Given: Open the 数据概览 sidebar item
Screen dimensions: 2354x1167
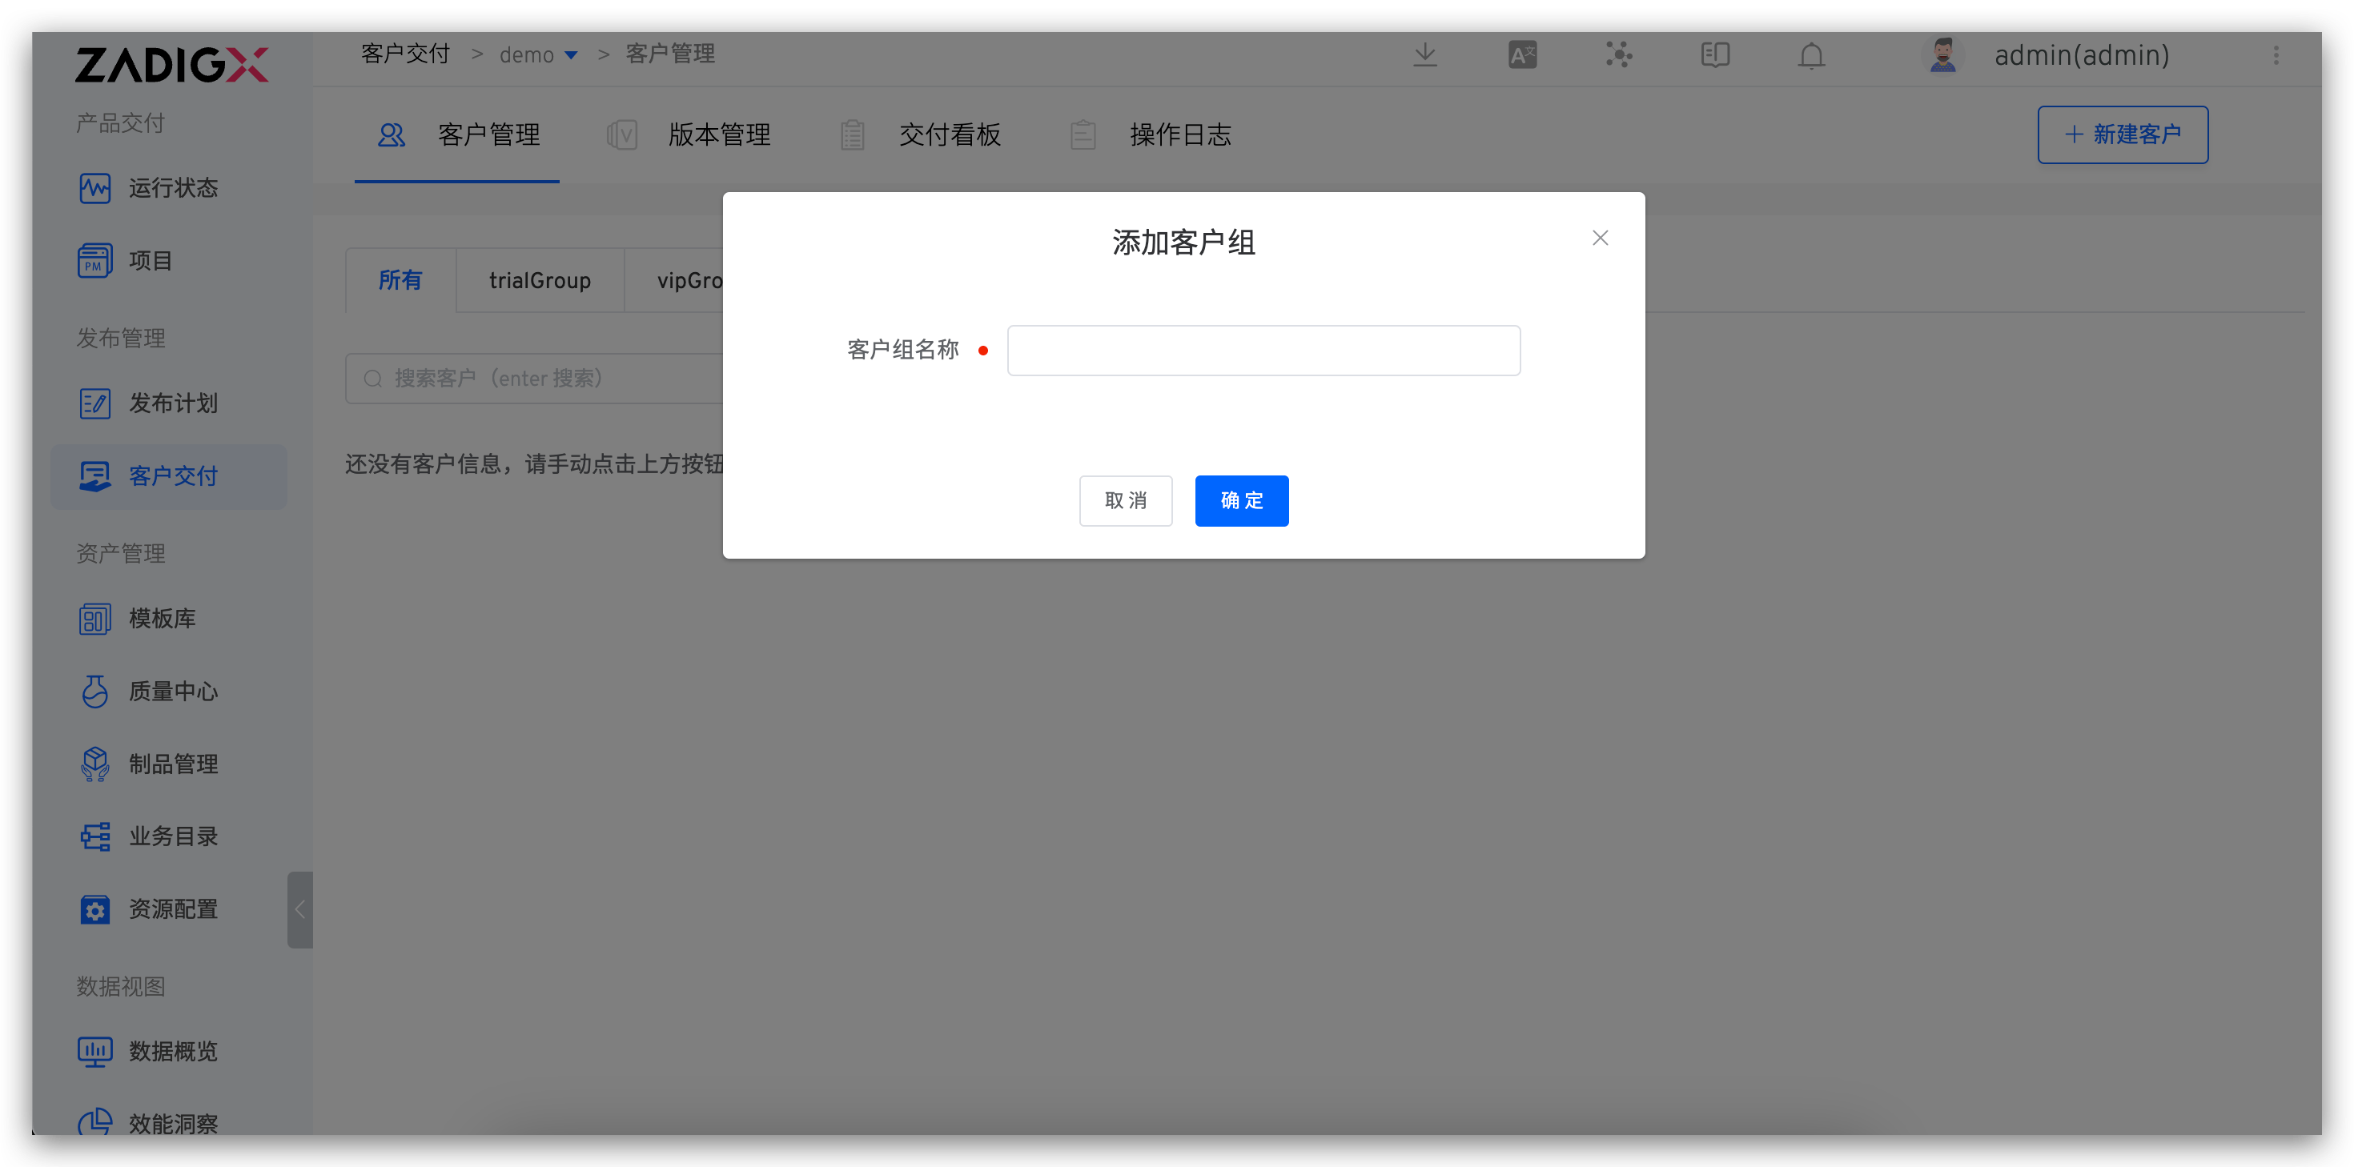Looking at the screenshot, I should point(172,1051).
